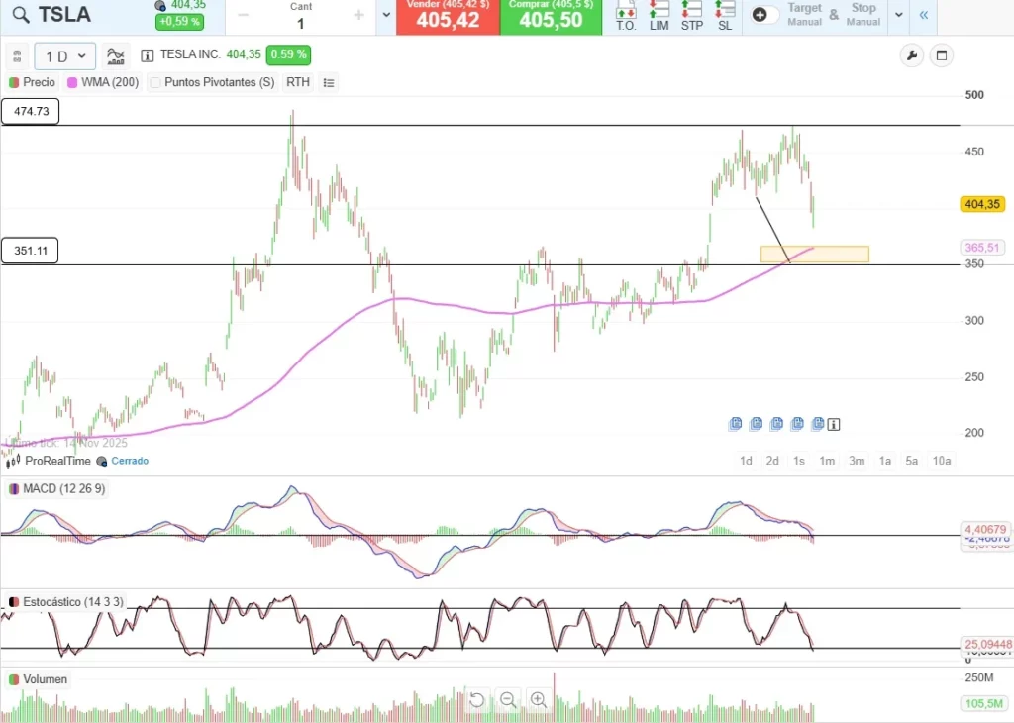Toggle the Target & Stop manual switch
1014x723 pixels.
click(x=765, y=15)
